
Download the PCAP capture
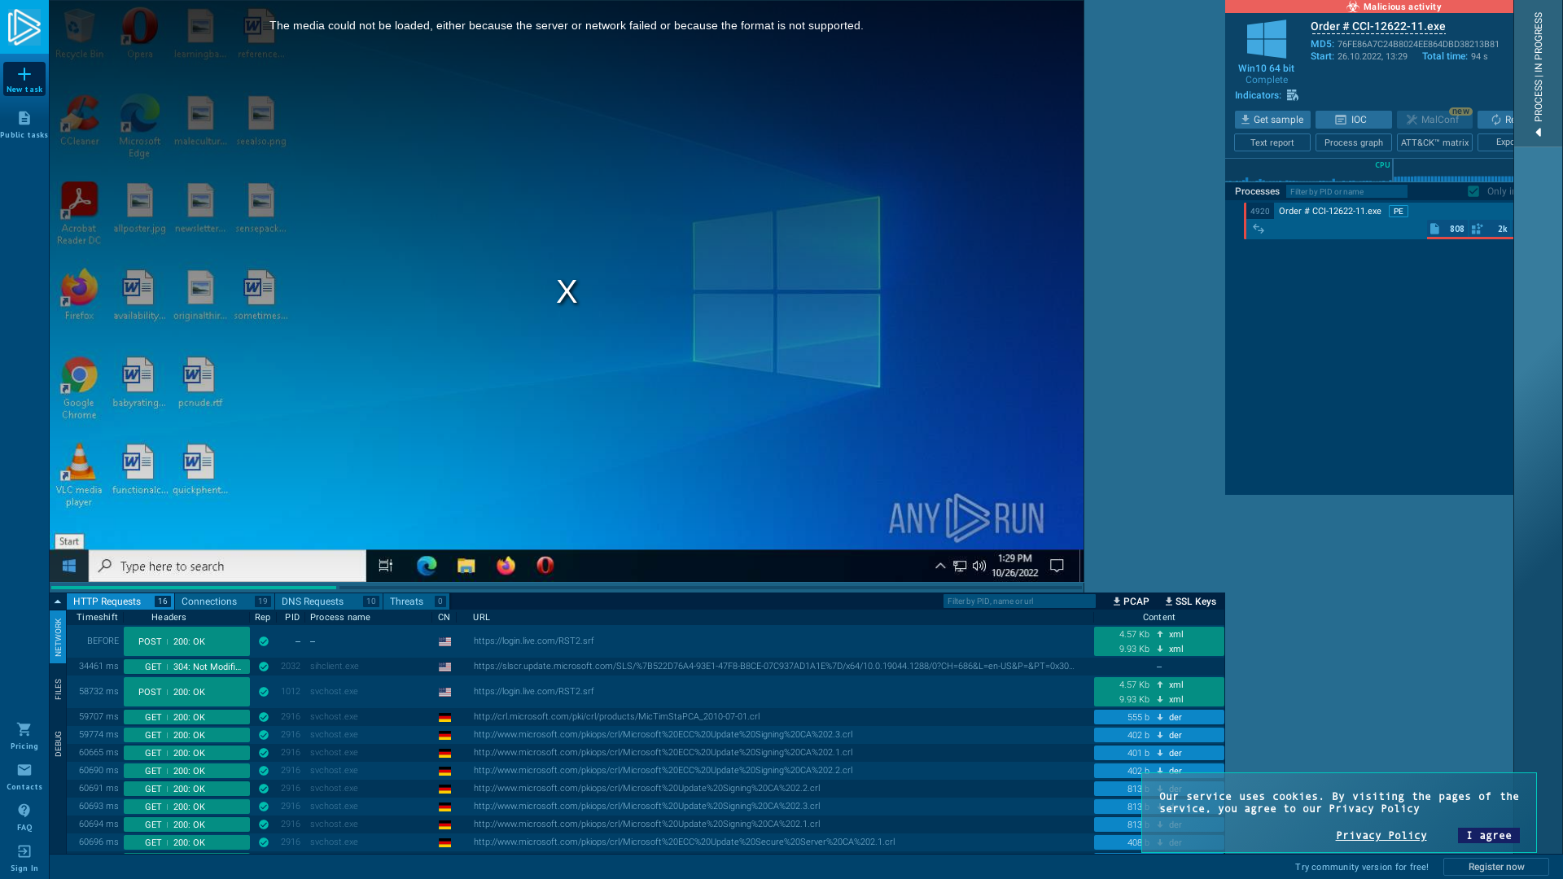tap(1130, 601)
